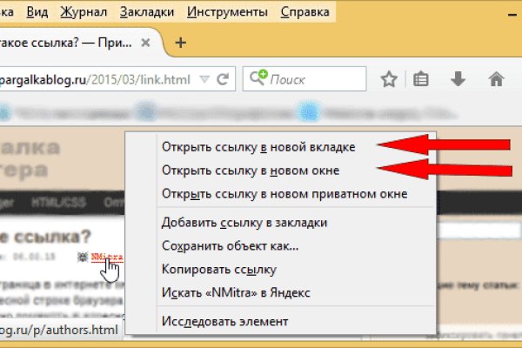Choose Исследовать элемент in context menu
The image size is (522, 348).
coord(224,321)
